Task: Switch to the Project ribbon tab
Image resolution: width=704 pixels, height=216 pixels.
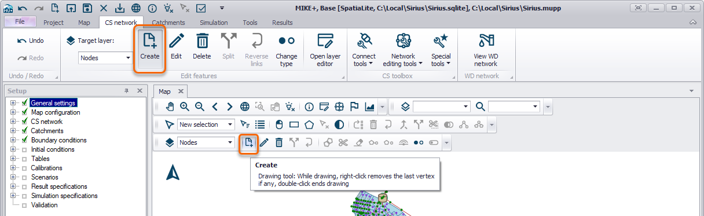Action: (x=54, y=23)
